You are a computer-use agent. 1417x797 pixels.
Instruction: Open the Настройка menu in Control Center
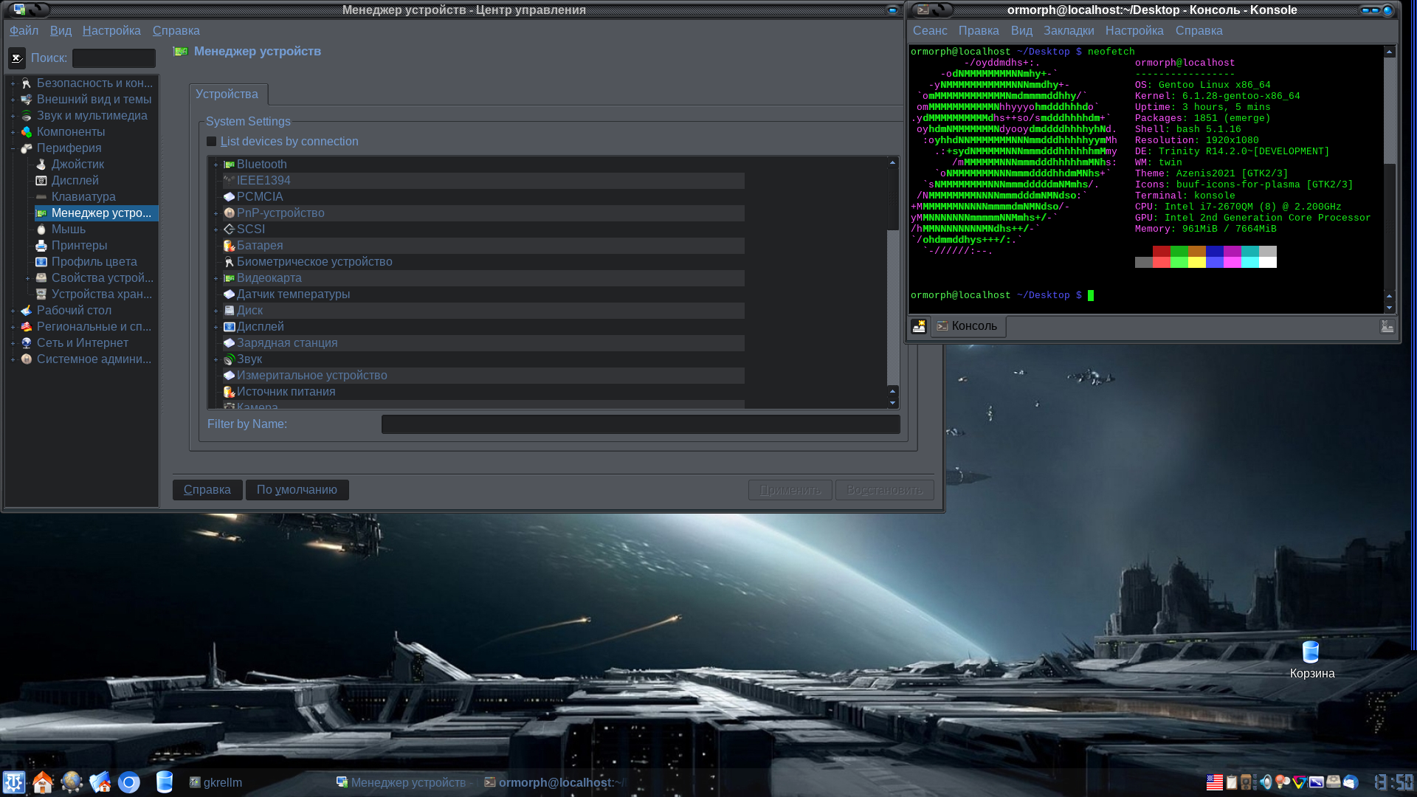(111, 30)
